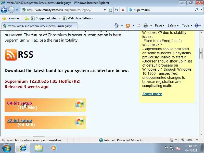Select the win32subsystem.live page tab
The width and height of the screenshot is (204, 153).
(x=40, y=26)
